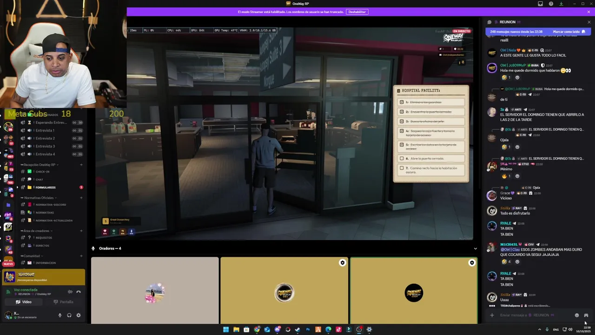This screenshot has height=335, width=595.
Task: Click the green download update icon
Action: tap(561, 4)
